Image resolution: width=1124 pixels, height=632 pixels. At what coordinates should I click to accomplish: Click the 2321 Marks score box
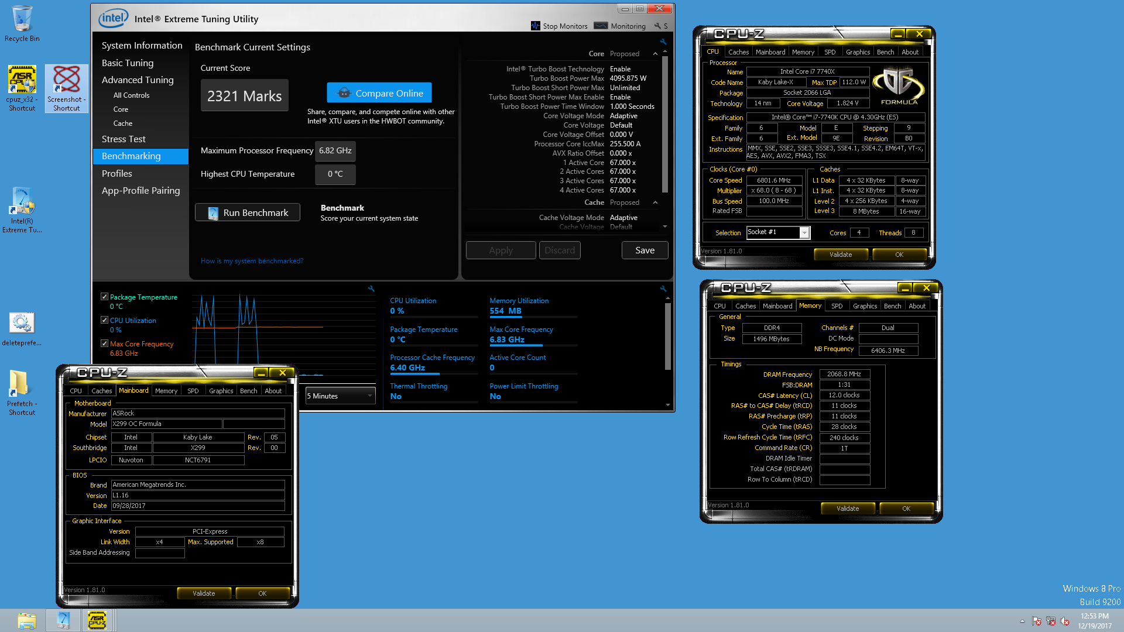click(x=244, y=95)
